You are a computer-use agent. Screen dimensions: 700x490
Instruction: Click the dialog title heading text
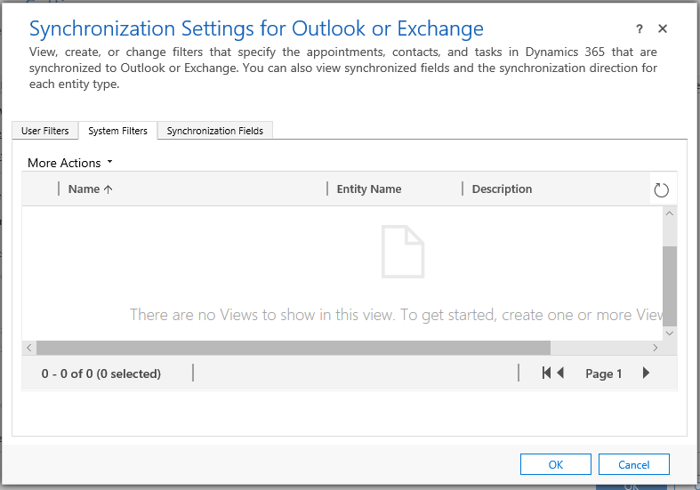[256, 28]
